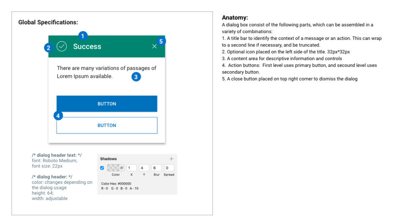Click the 'Global Specifications:' heading
The image size is (409, 224).
48,22
